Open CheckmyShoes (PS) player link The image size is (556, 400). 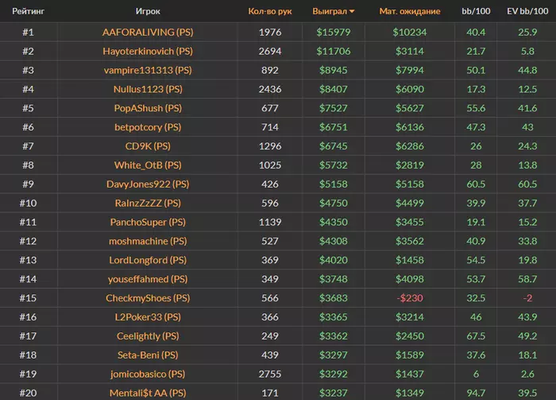tap(148, 298)
